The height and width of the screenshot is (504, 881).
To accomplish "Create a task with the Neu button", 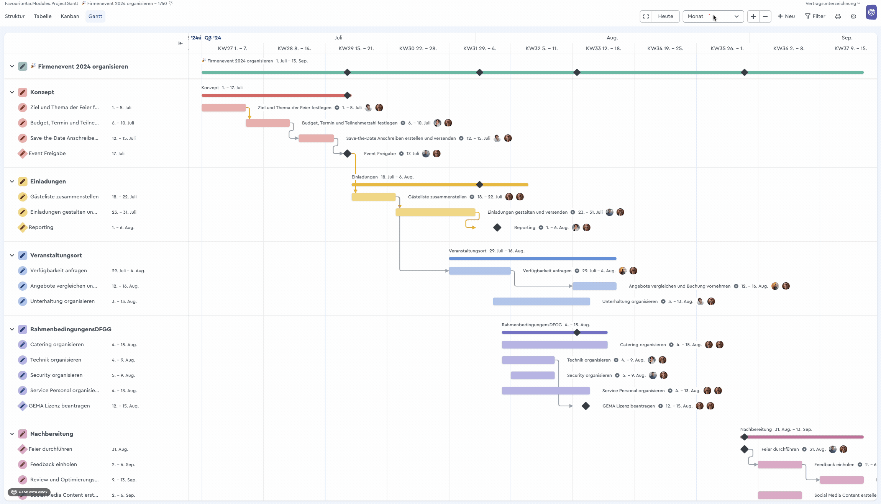I will pyautogui.click(x=787, y=16).
